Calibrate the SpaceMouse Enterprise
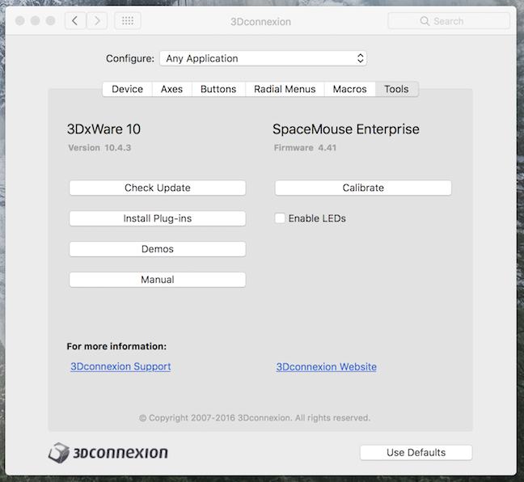This screenshot has width=524, height=482. (363, 188)
